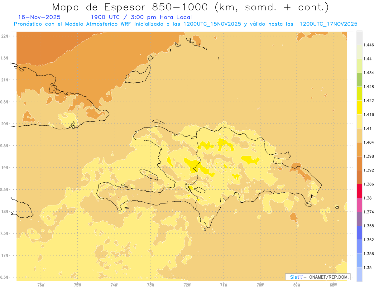This screenshot has height=289, width=374.
Task: Click the longitude label '70W'
Action: tap(260, 285)
